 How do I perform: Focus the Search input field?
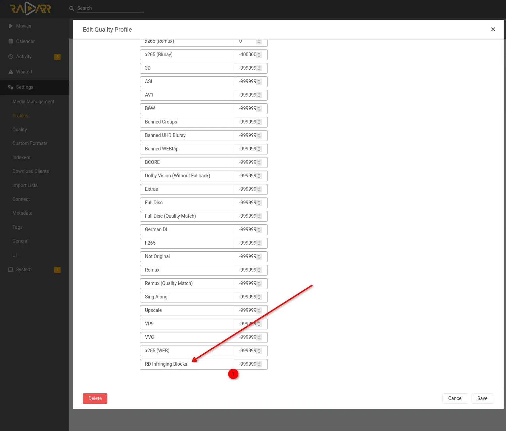110,8
